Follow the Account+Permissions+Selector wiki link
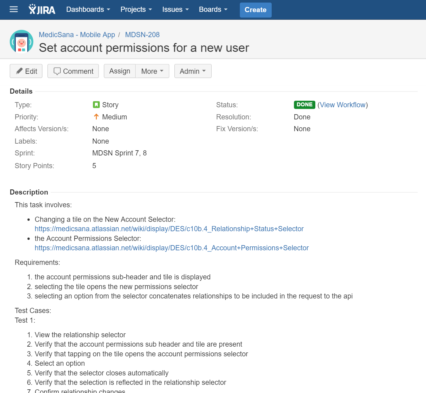Screen dimensions: 426x393 [172, 248]
